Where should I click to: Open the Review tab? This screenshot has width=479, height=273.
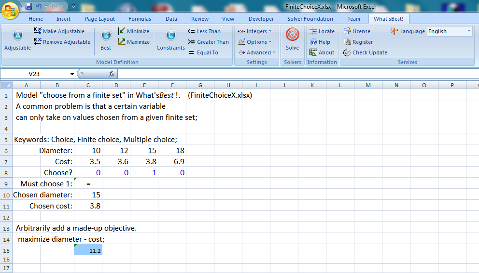coord(200,19)
